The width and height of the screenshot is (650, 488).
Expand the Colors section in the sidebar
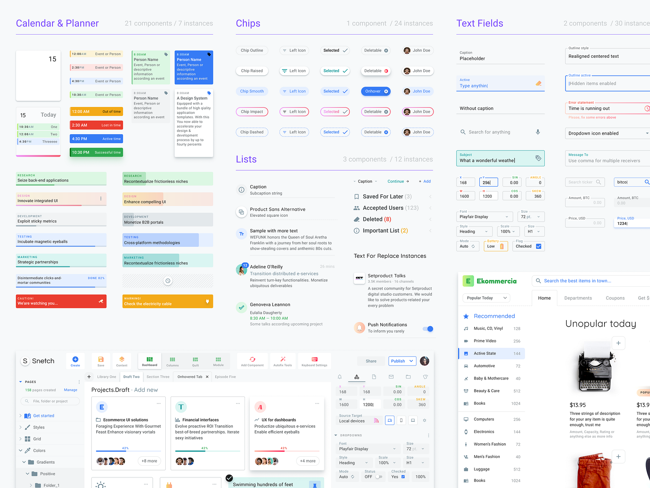(x=39, y=450)
